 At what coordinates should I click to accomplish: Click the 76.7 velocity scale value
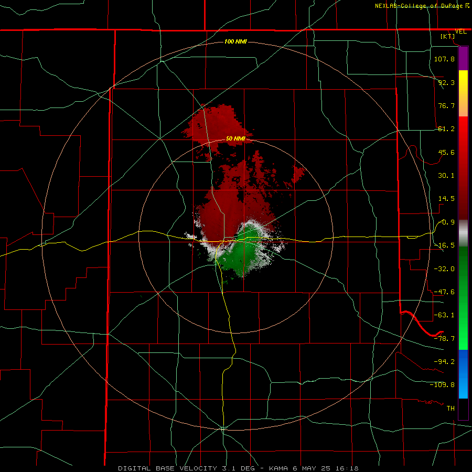pos(446,105)
